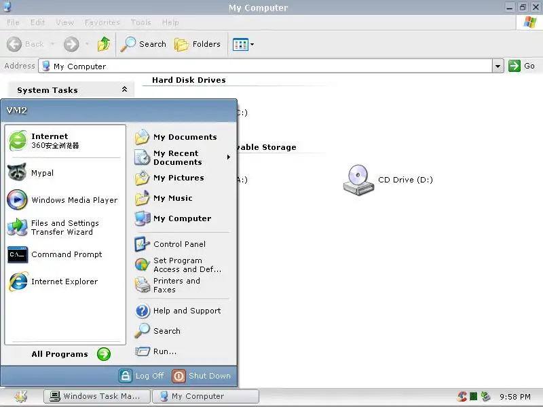The width and height of the screenshot is (543, 407).
Task: Open Forward history dropdown arrow
Action: (87, 44)
